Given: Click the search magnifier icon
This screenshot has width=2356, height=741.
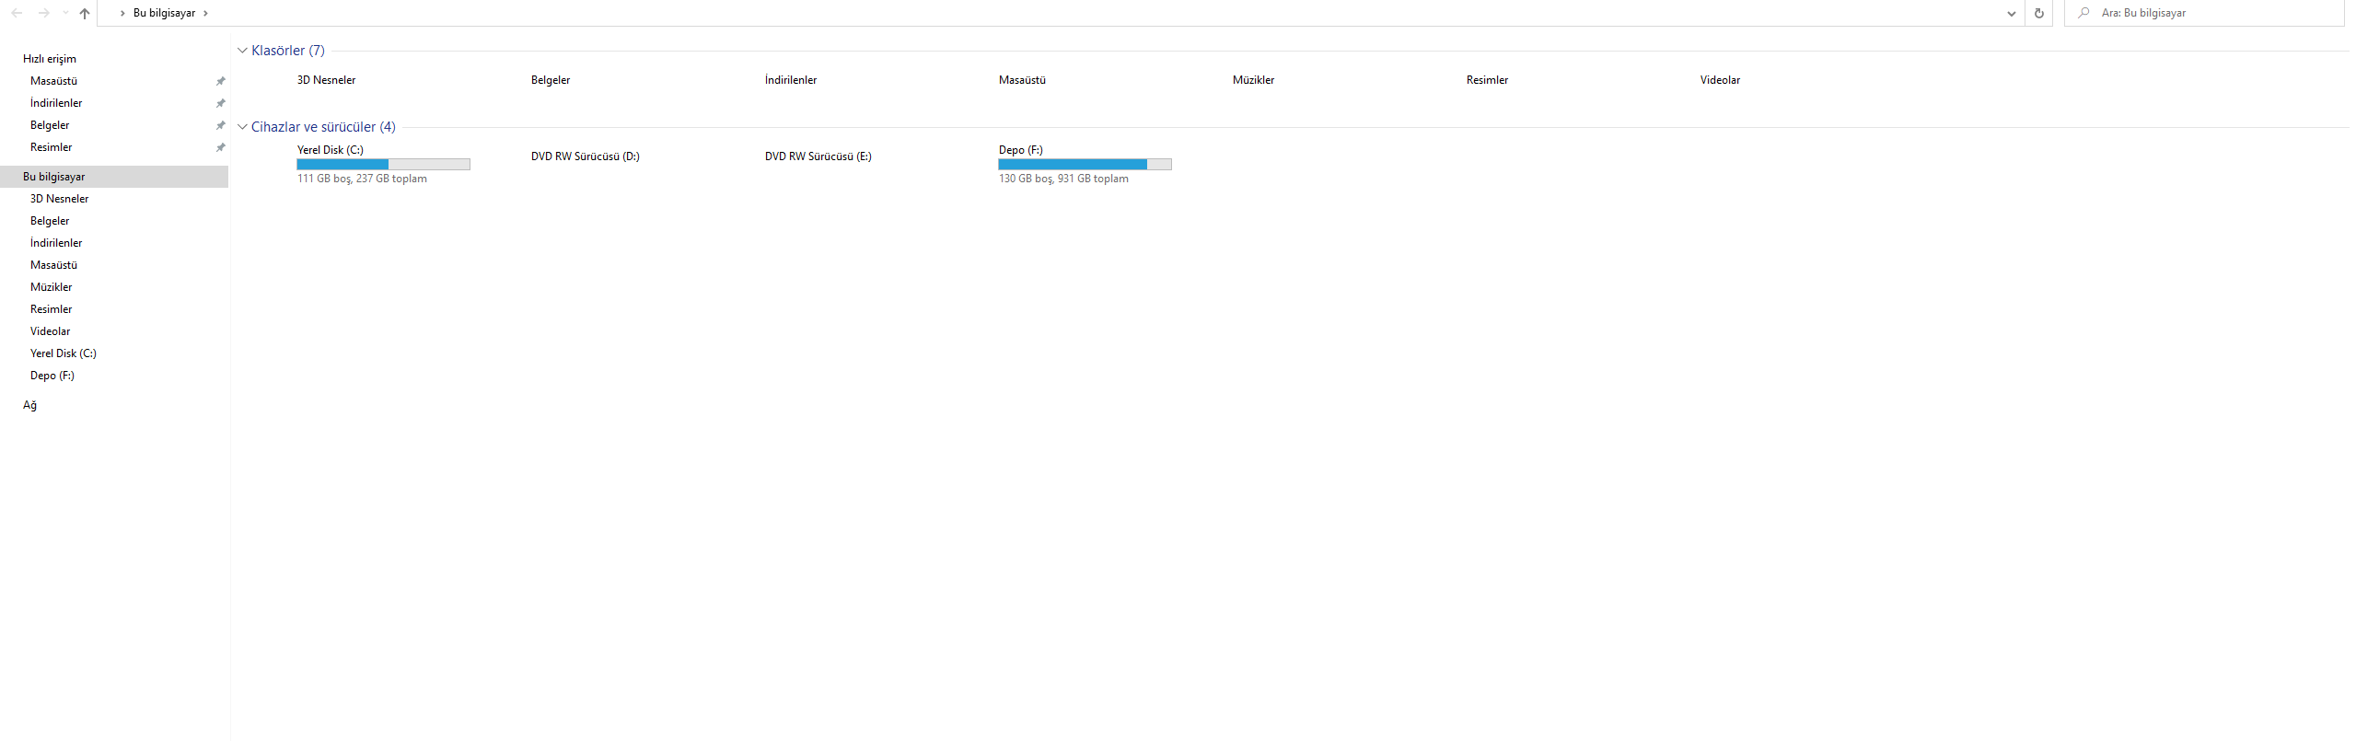Looking at the screenshot, I should pyautogui.click(x=2083, y=13).
